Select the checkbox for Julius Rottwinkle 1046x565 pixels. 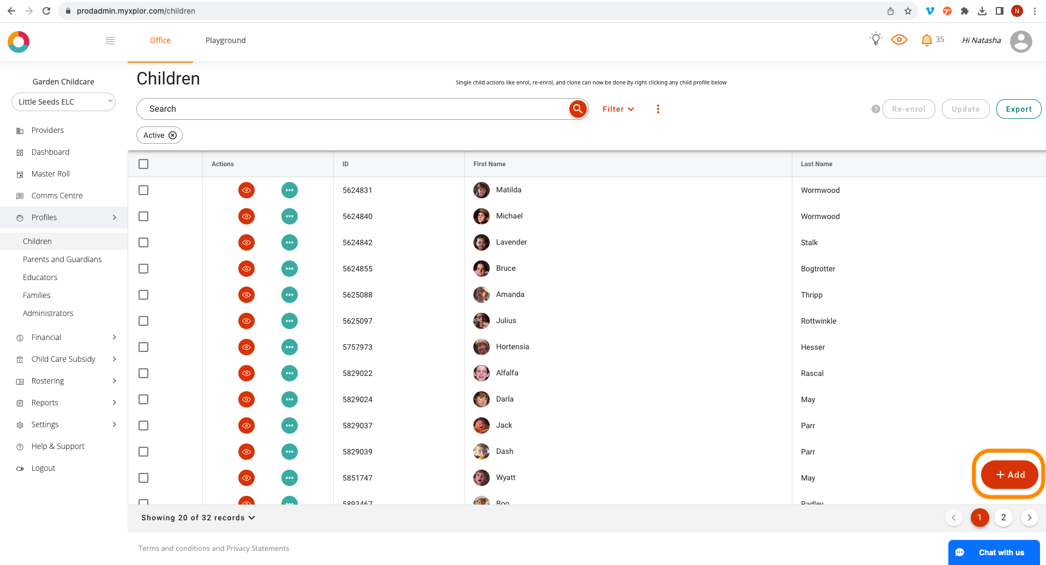point(143,321)
